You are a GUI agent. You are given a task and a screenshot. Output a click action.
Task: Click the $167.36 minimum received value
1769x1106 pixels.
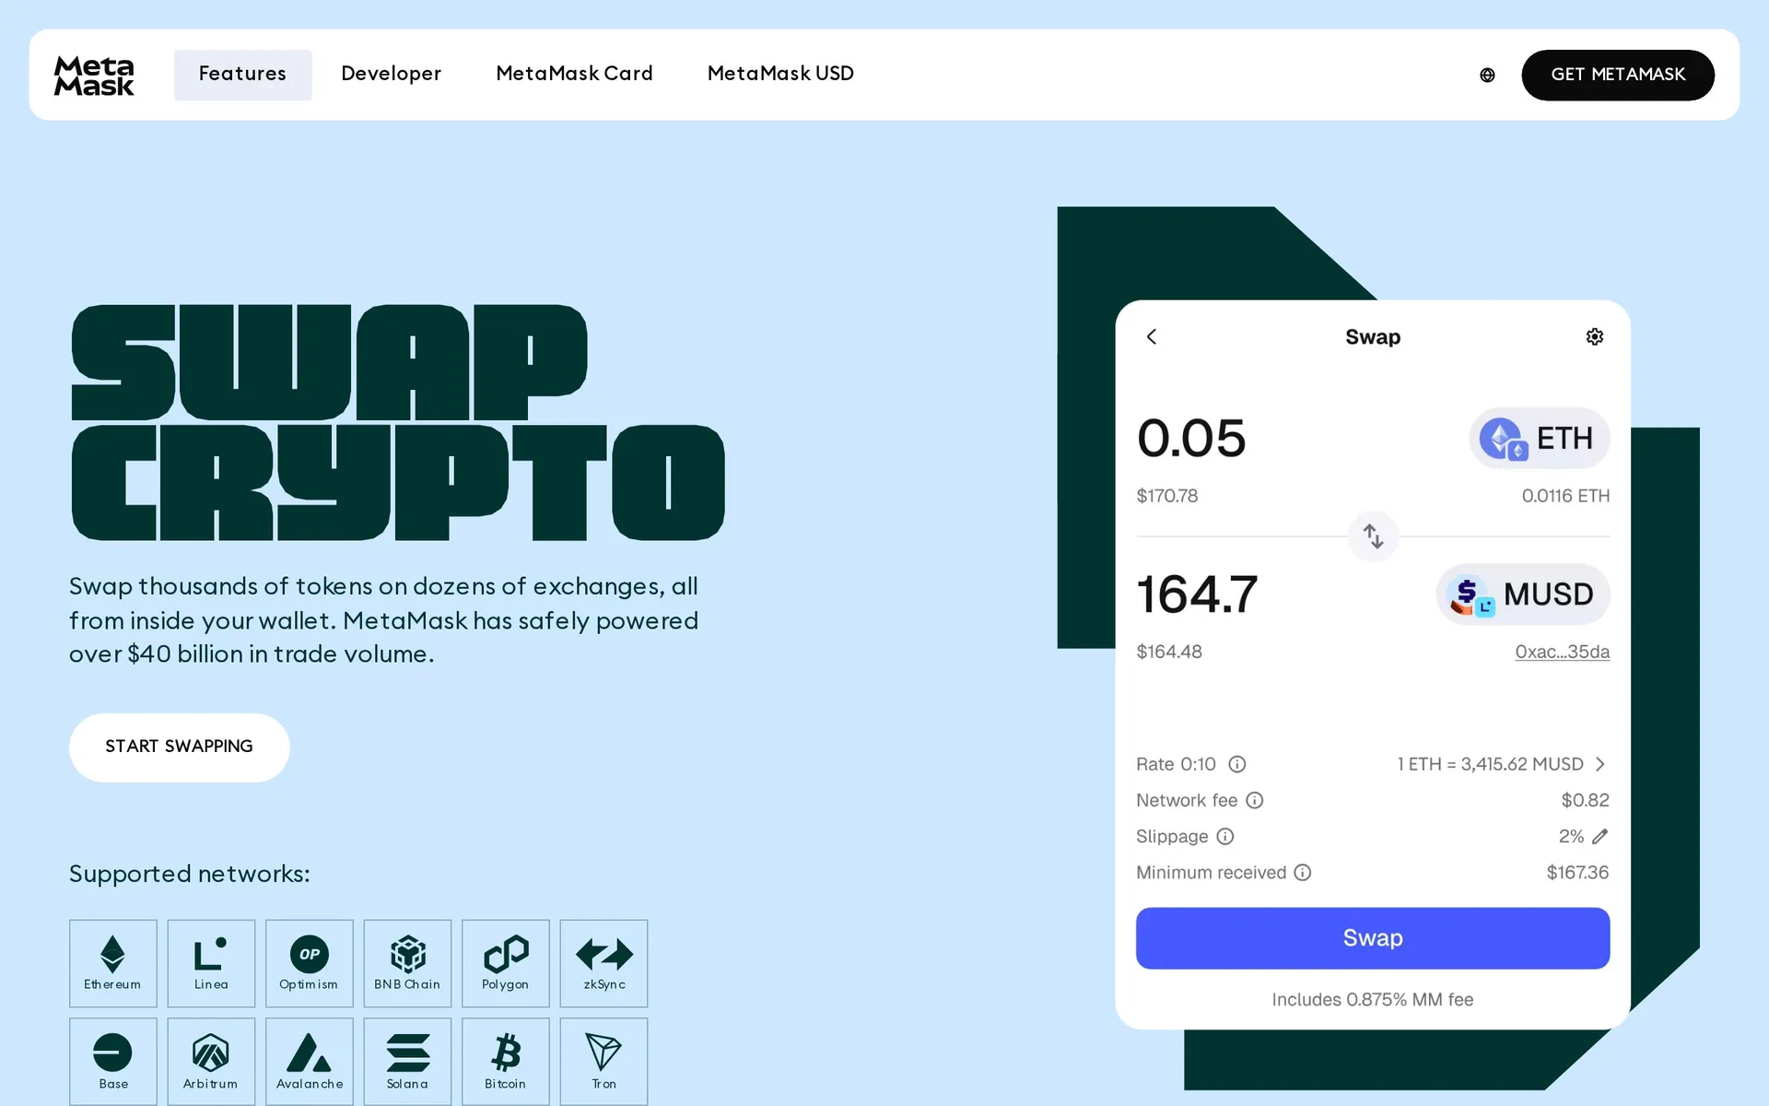[x=1577, y=872]
